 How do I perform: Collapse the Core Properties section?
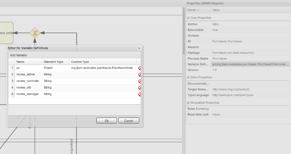[x=188, y=18]
